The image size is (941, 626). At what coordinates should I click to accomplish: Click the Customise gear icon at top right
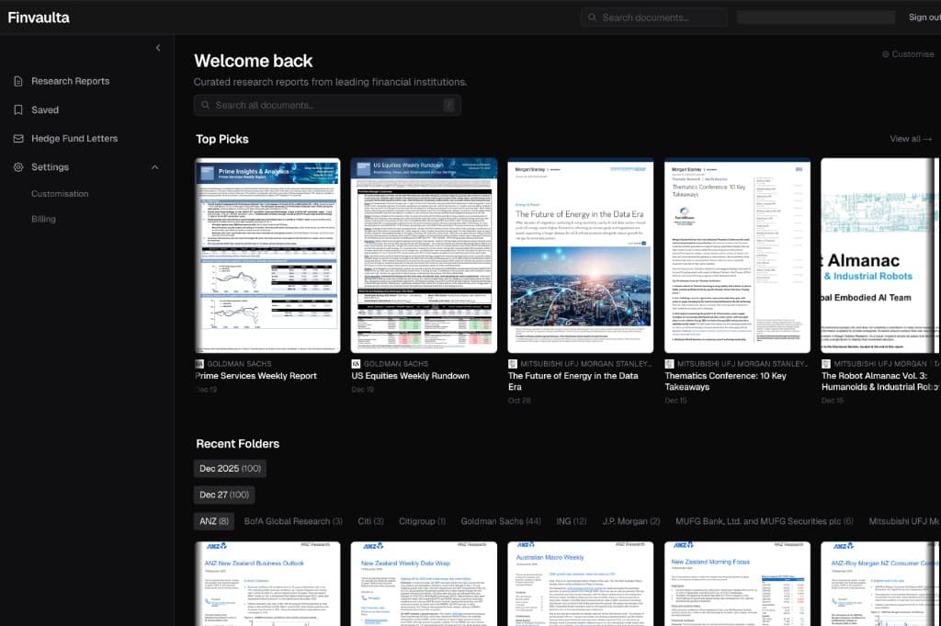886,54
